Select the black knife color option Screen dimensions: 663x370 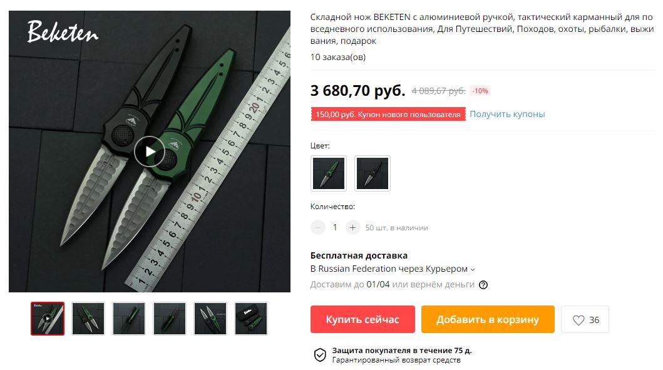click(373, 173)
